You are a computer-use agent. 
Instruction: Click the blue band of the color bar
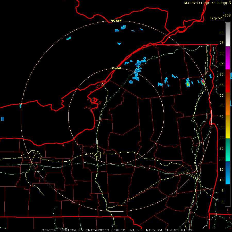click(228, 173)
